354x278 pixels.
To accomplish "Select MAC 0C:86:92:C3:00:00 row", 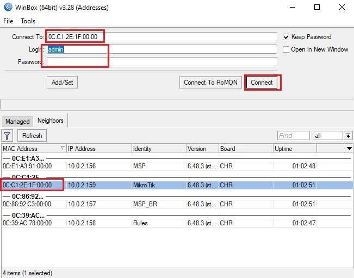I will coord(177,204).
